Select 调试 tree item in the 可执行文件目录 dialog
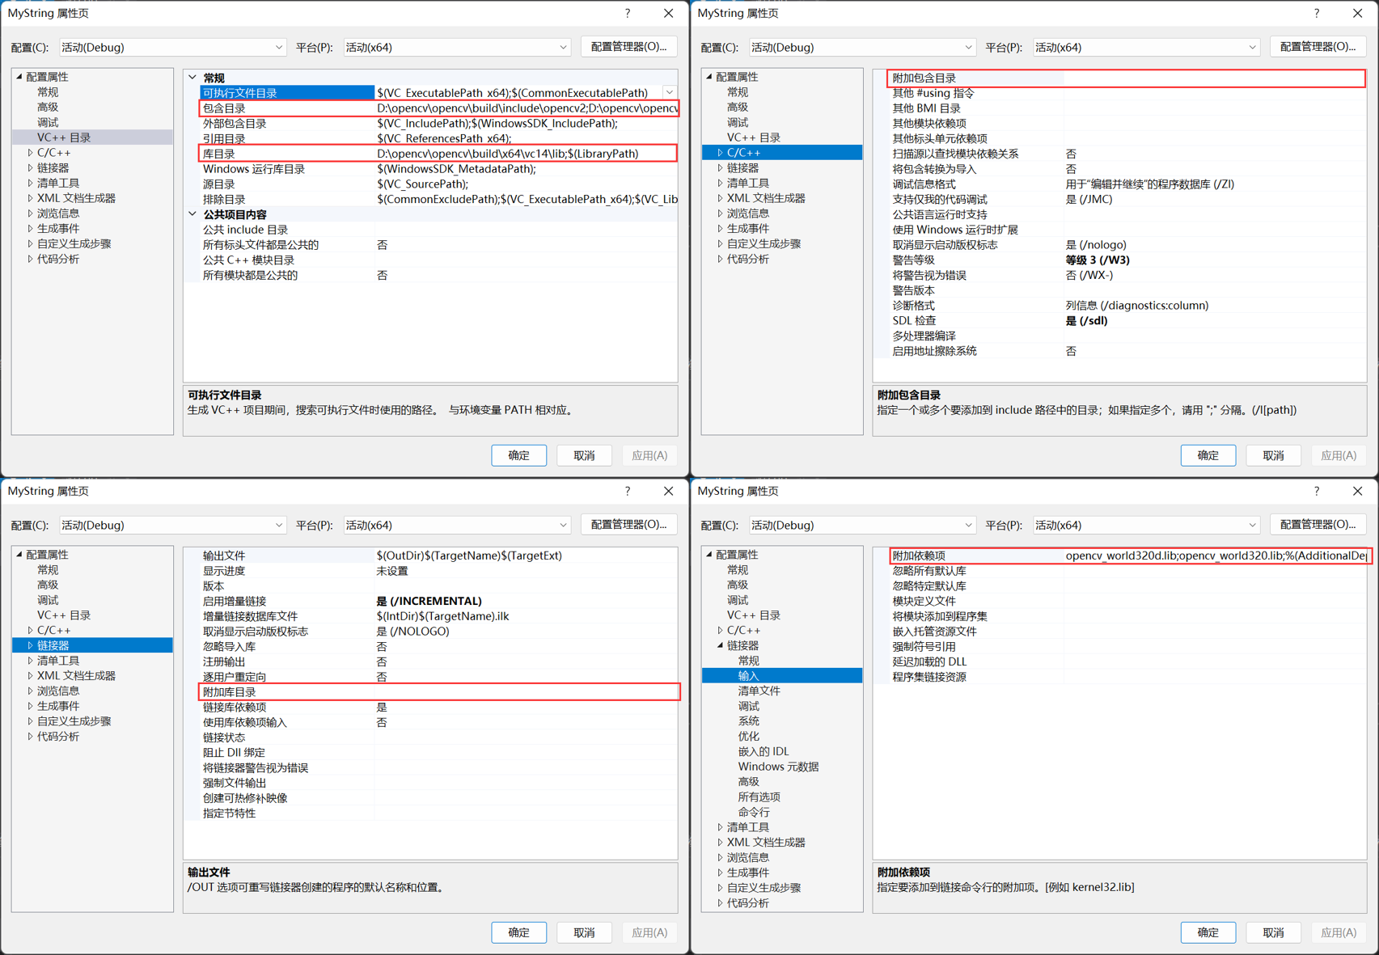 pos(48,122)
